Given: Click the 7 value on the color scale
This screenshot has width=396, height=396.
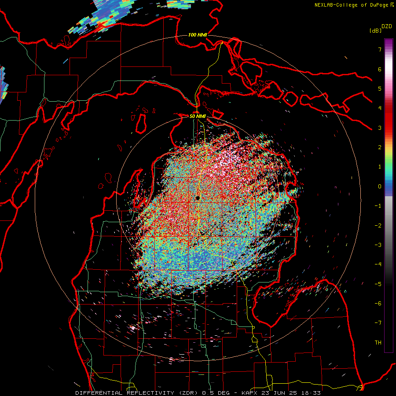Looking at the screenshot, I should [380, 49].
